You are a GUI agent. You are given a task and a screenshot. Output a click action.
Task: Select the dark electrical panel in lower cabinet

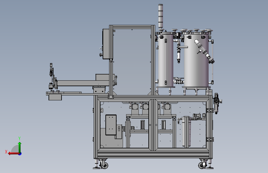[x=111, y=125]
